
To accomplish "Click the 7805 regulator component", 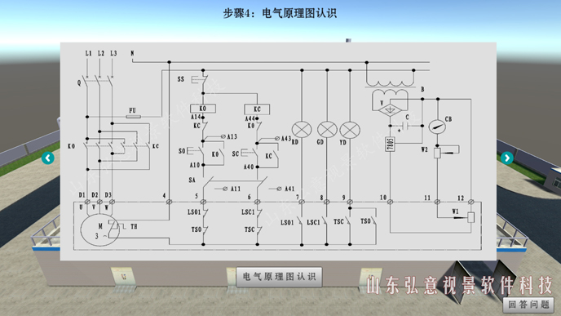I will pos(390,145).
